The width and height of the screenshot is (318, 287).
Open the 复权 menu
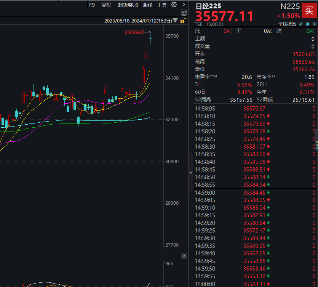point(106,5)
